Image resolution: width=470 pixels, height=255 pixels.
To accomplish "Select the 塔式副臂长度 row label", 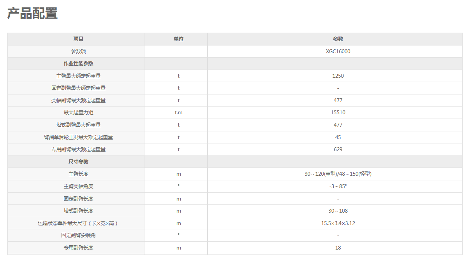I will click(x=78, y=211).
